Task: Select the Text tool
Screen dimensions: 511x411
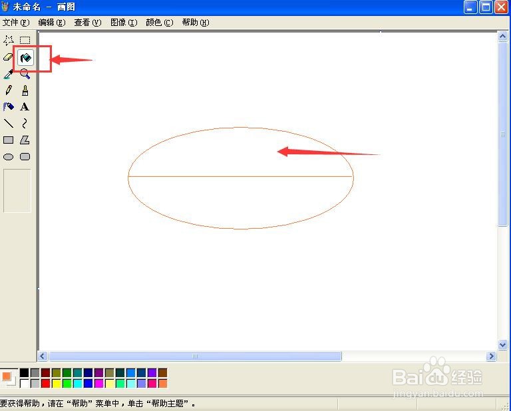Action: pos(25,107)
